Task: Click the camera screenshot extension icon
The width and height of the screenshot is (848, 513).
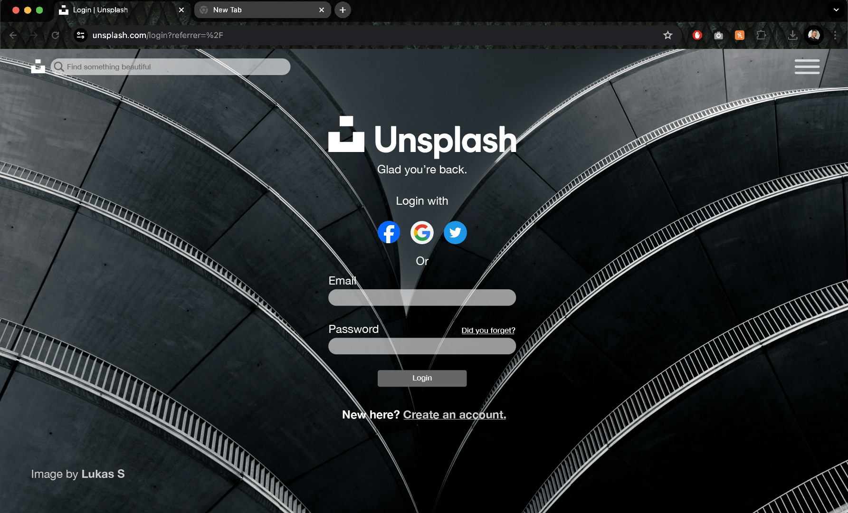Action: tap(718, 35)
